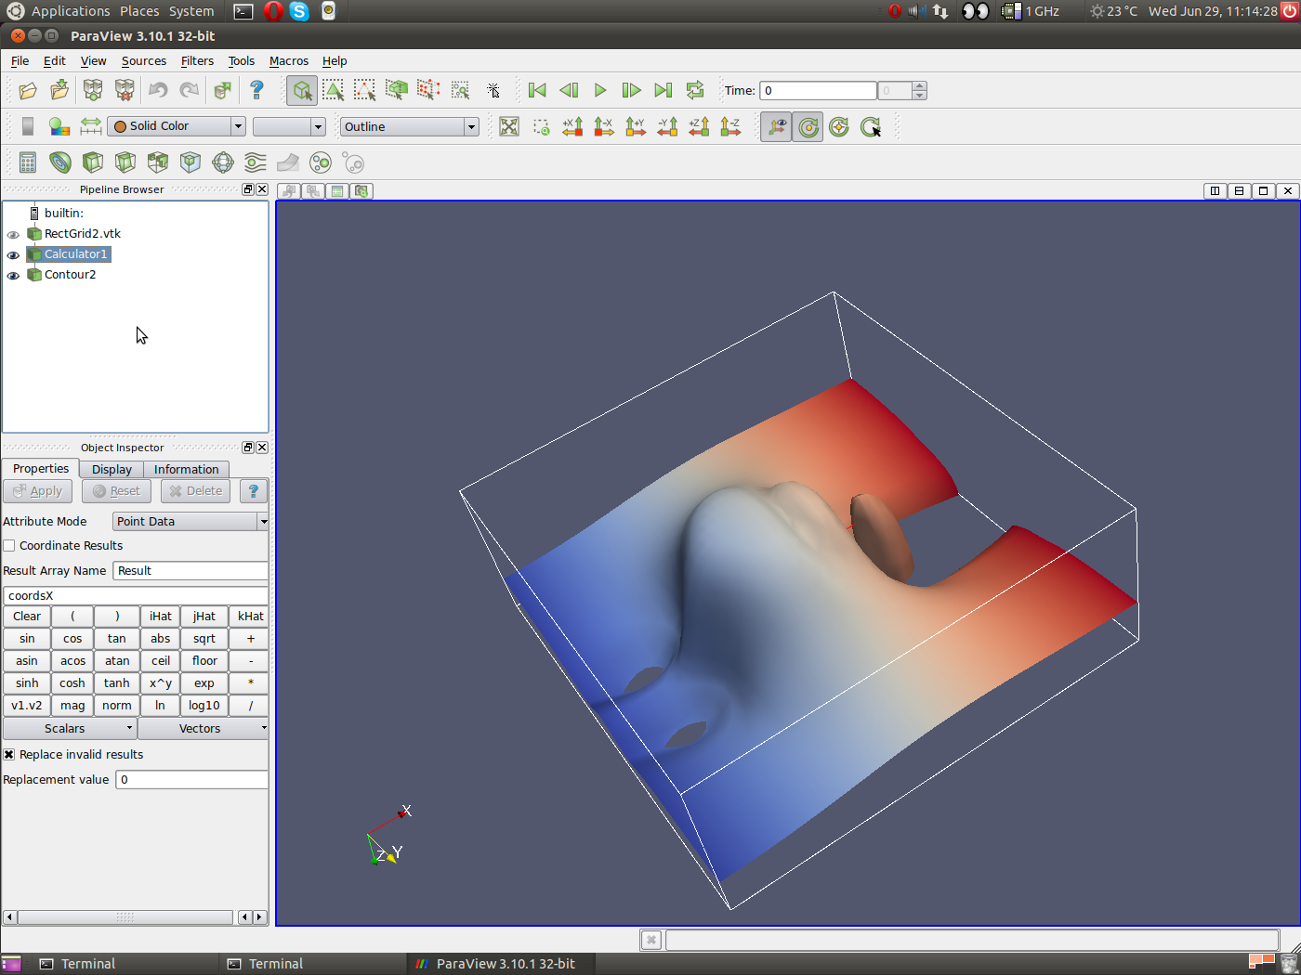
Task: Click the Rescale to data range icon
Action: [91, 126]
